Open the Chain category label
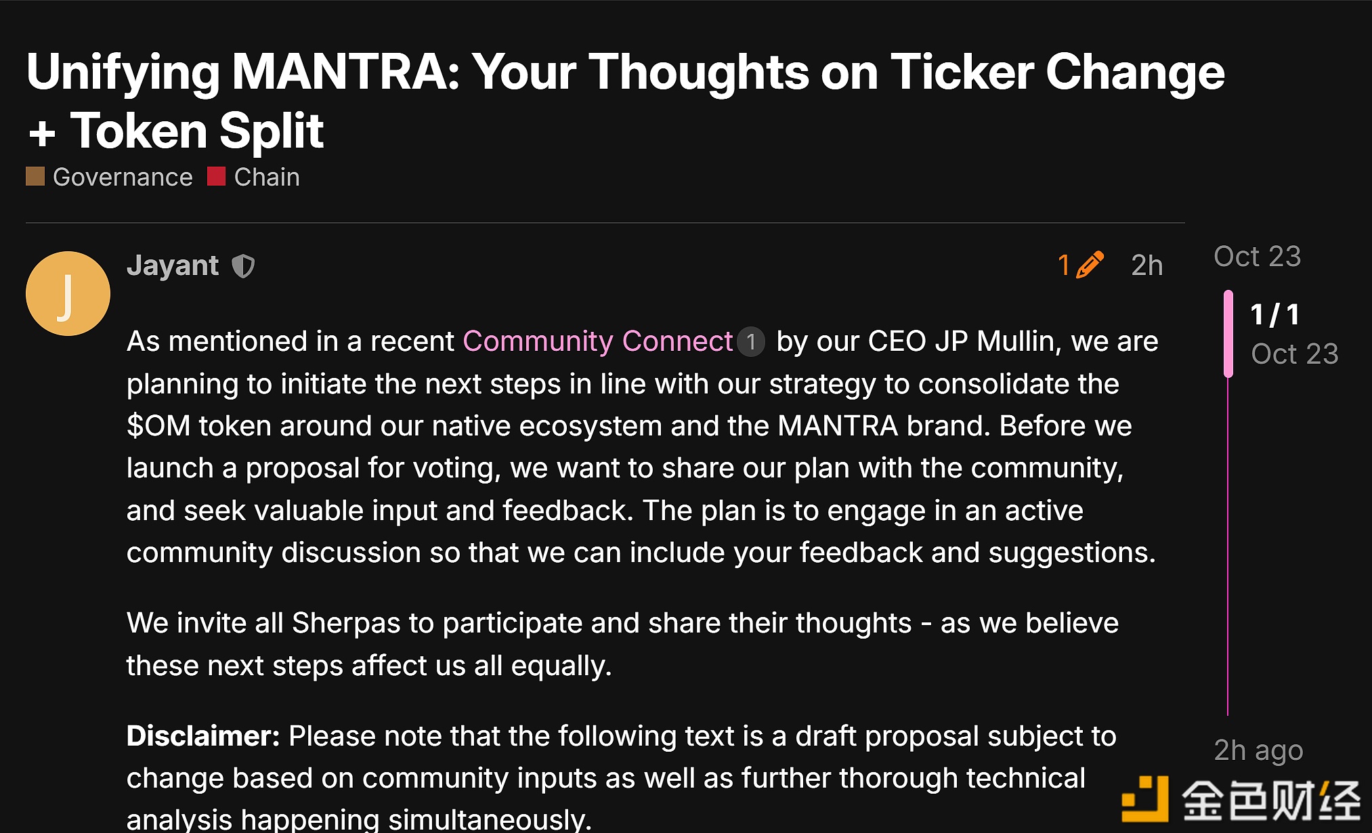1372x833 pixels. coord(267,177)
